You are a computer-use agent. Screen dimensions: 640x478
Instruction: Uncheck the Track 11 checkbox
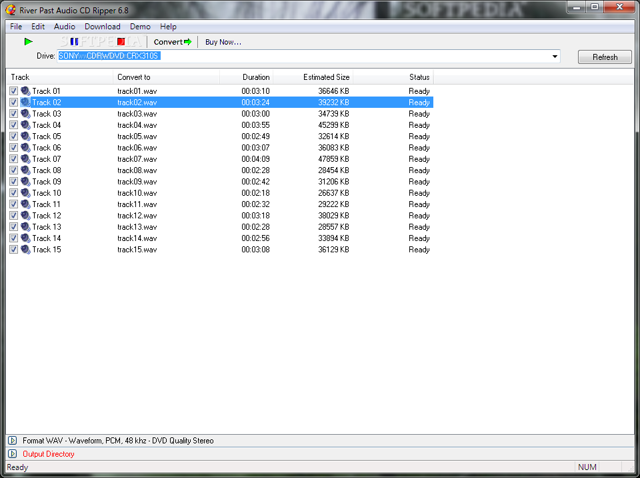pos(13,204)
